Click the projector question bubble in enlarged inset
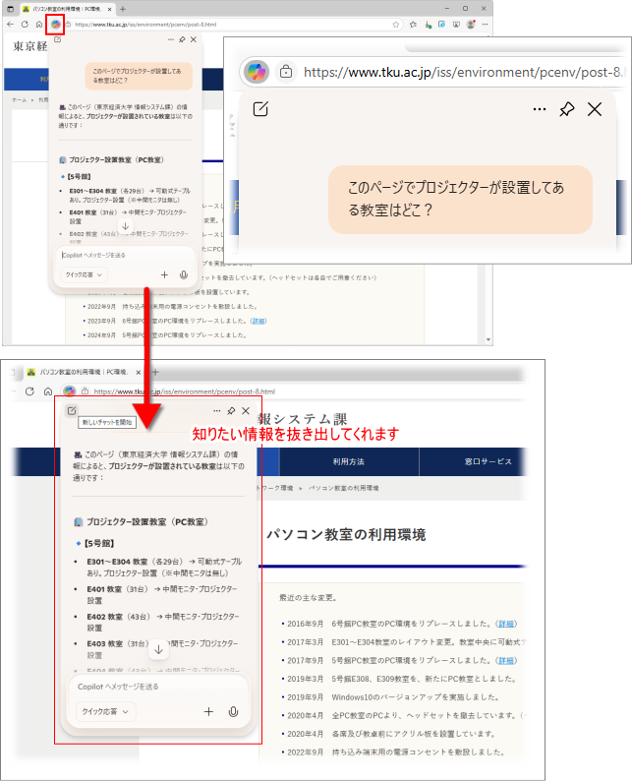 pyautogui.click(x=460, y=200)
